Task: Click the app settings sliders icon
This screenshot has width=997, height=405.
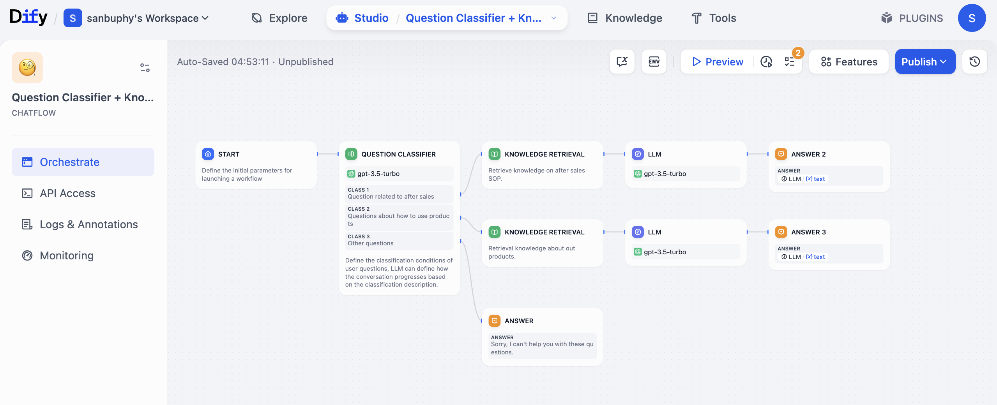Action: (x=145, y=68)
